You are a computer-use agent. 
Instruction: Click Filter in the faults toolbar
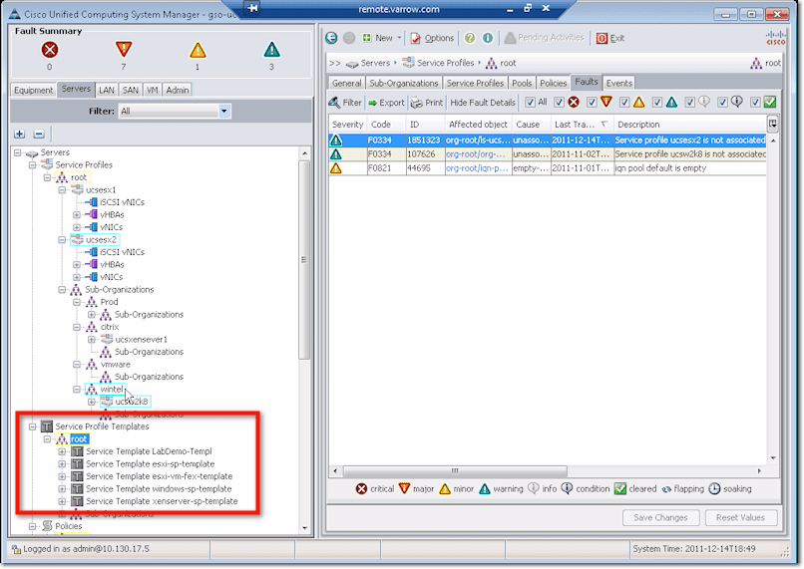[345, 103]
